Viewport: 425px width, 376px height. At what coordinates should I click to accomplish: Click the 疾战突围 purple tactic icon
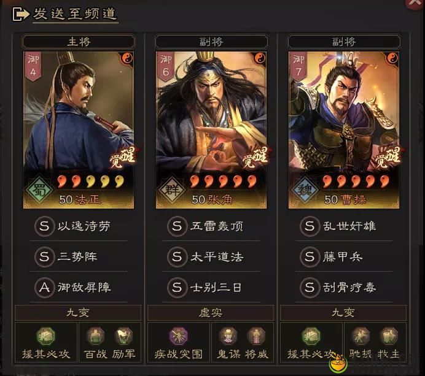click(178, 336)
